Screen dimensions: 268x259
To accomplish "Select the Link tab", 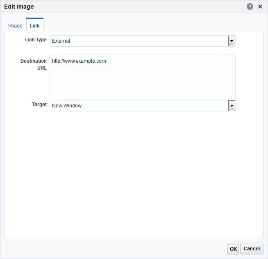I will (x=35, y=25).
